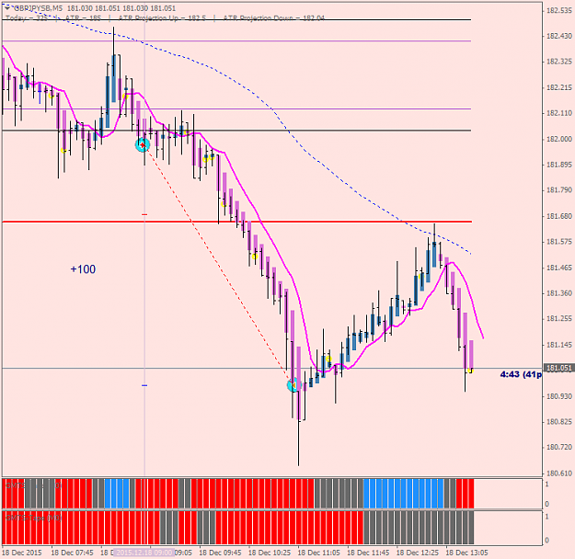Image resolution: width=575 pixels, height=559 pixels.
Task: Click the +100 profit label
Action: click(83, 269)
